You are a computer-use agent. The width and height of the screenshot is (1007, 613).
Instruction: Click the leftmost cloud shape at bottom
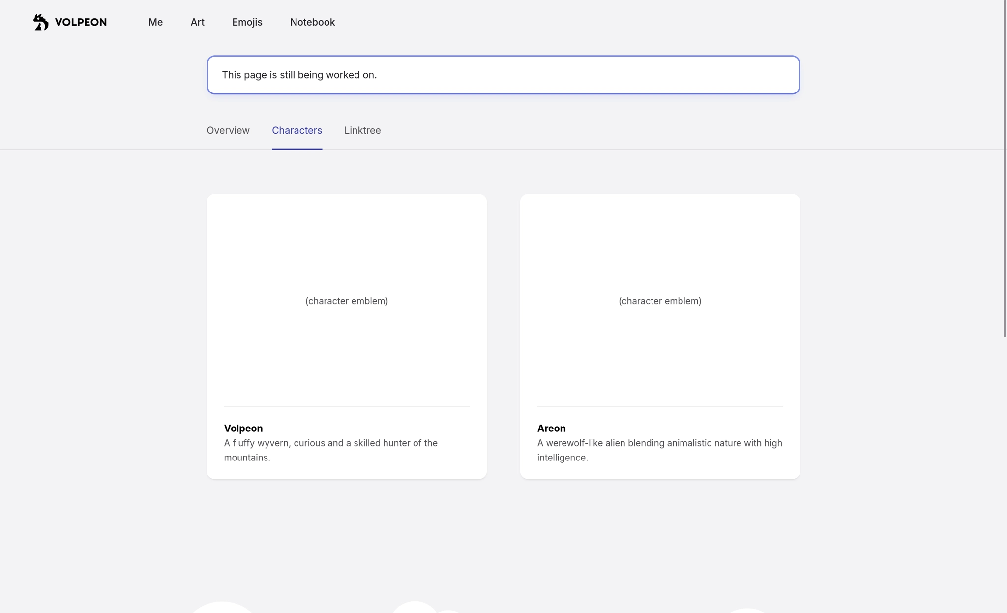(222, 608)
